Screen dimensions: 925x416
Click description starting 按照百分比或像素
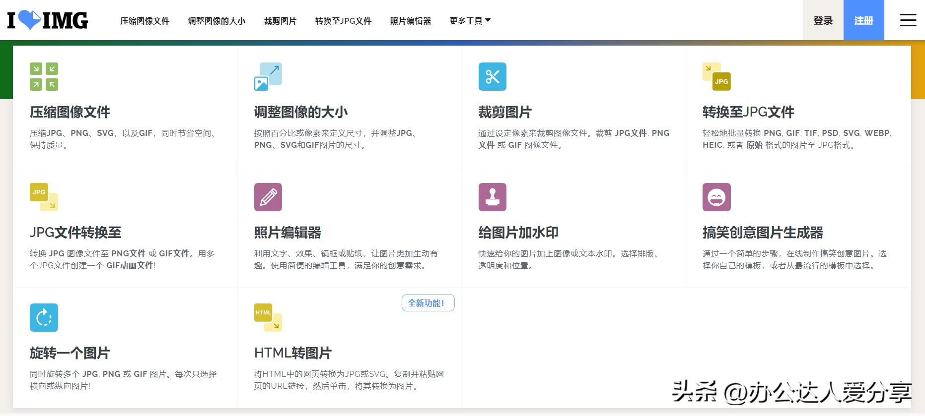click(x=337, y=139)
